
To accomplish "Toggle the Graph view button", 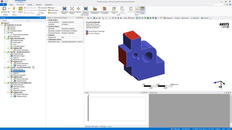I will pos(137,10).
